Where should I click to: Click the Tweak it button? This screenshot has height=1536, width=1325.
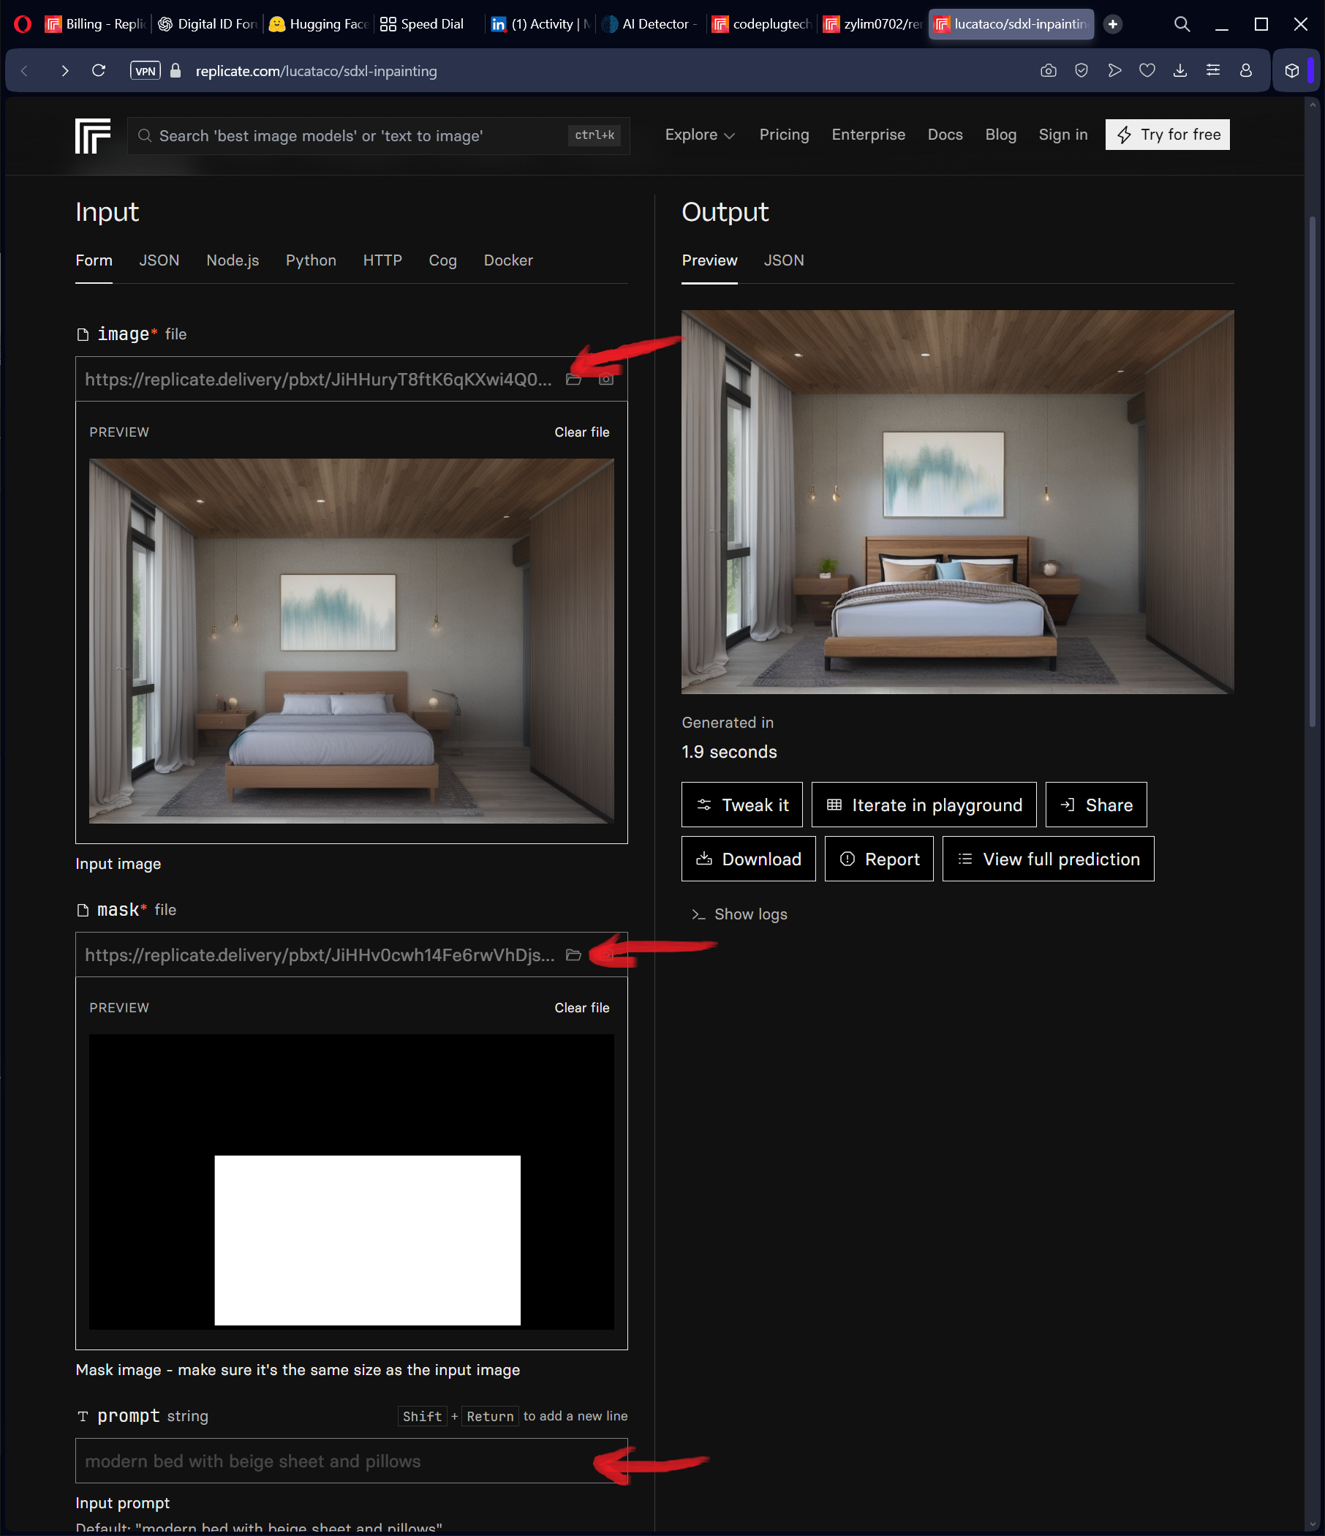pyautogui.click(x=741, y=805)
